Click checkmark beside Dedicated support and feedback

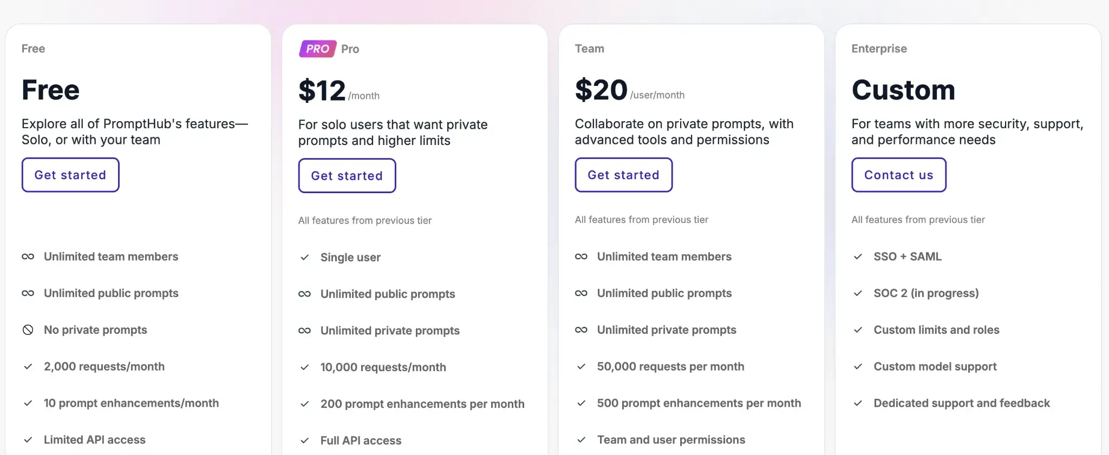click(858, 403)
